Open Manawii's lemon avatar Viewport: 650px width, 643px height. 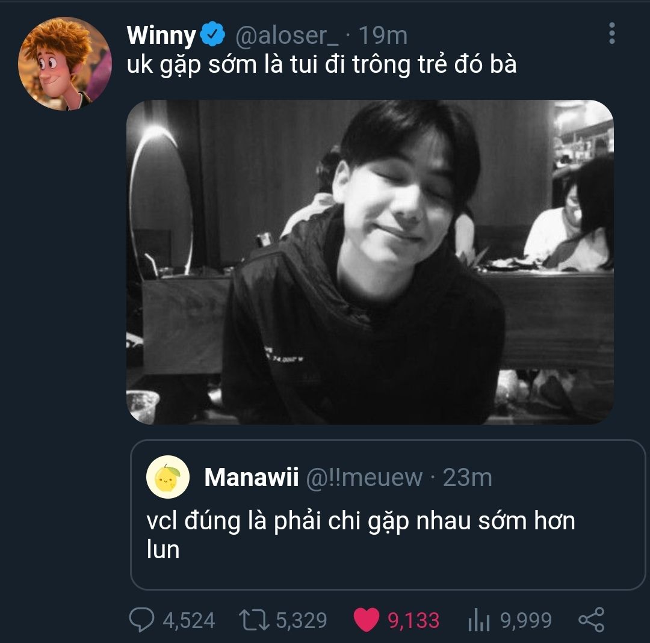(168, 478)
